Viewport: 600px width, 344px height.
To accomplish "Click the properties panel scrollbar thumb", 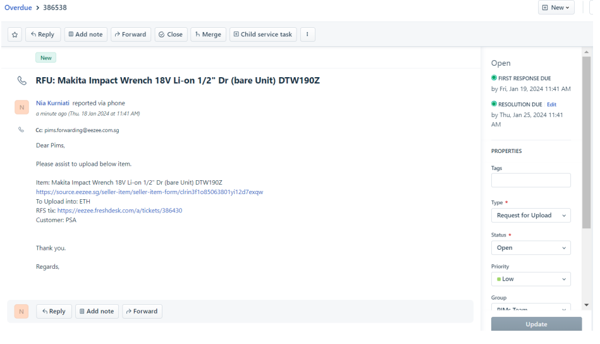I will (x=587, y=143).
